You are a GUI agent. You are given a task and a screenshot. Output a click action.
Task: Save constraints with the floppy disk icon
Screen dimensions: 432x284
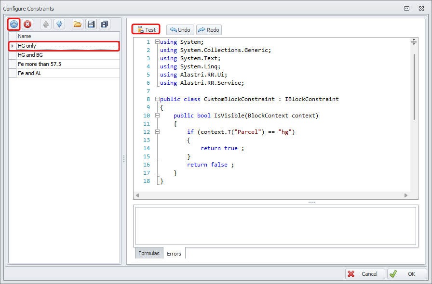click(91, 24)
